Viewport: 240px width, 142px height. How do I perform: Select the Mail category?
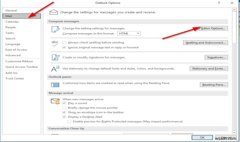22,16
